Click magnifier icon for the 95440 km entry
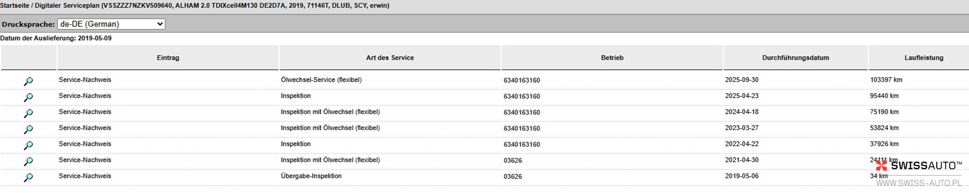This screenshot has height=193, width=969. pos(28,97)
